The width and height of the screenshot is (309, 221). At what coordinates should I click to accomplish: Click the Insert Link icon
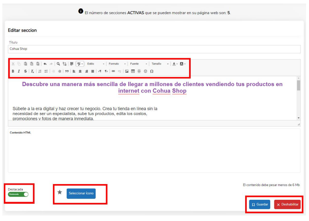point(113,71)
